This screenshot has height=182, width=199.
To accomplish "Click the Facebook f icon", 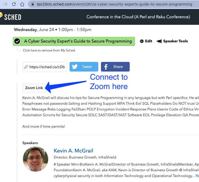I will pos(106,67).
